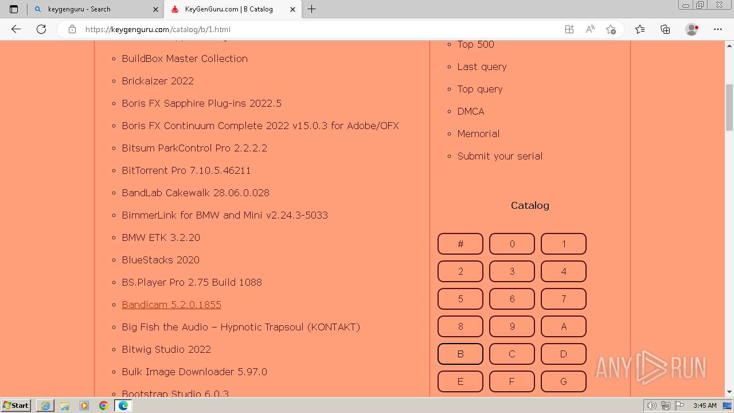Open Big Fish the Audio Hypnotic Trapsoul
The image size is (734, 413).
pyautogui.click(x=241, y=327)
